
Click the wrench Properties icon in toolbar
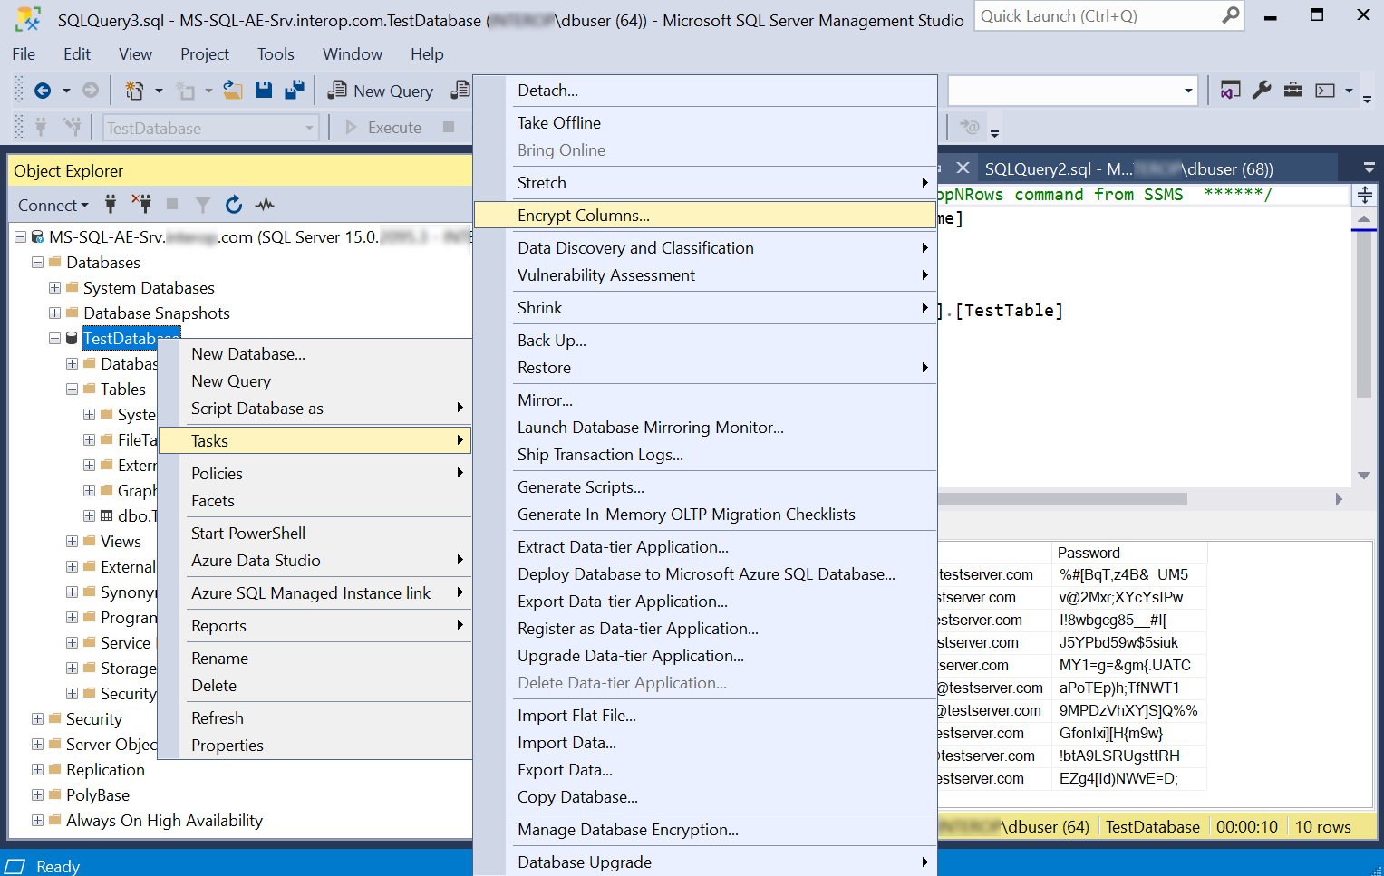1262,90
